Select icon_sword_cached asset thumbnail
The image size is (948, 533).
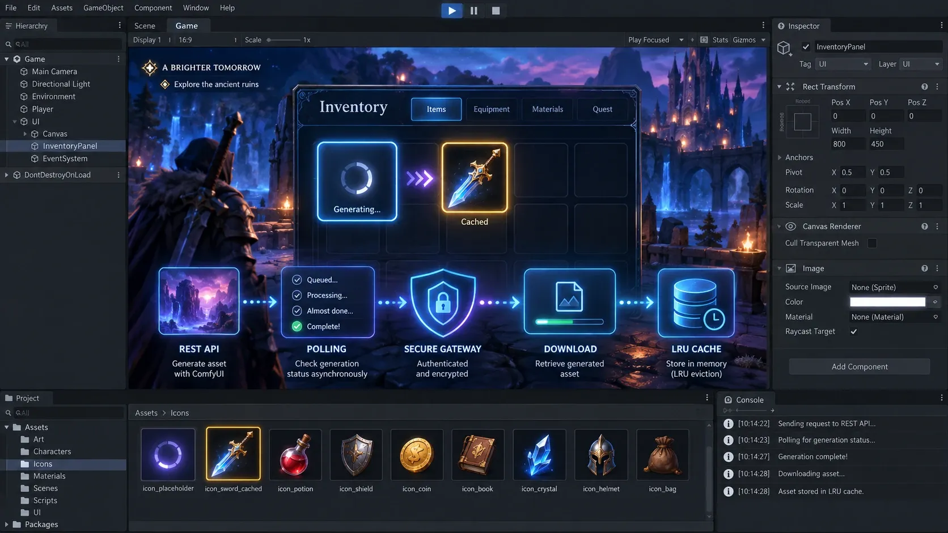tap(233, 454)
